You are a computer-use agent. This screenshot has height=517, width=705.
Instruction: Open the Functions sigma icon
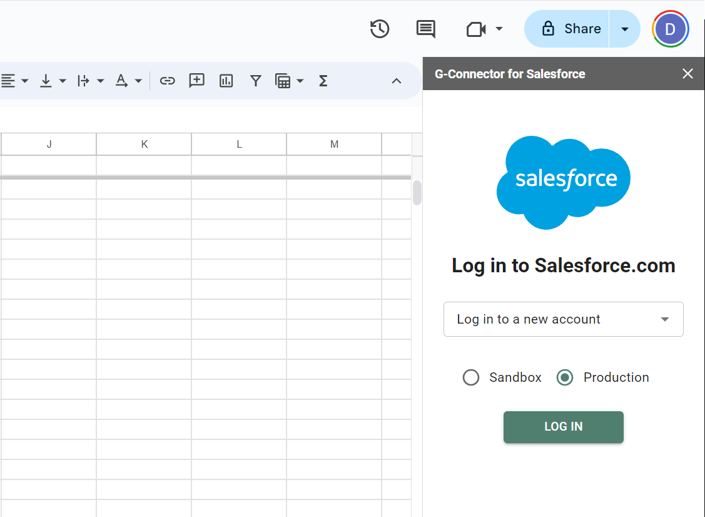323,81
